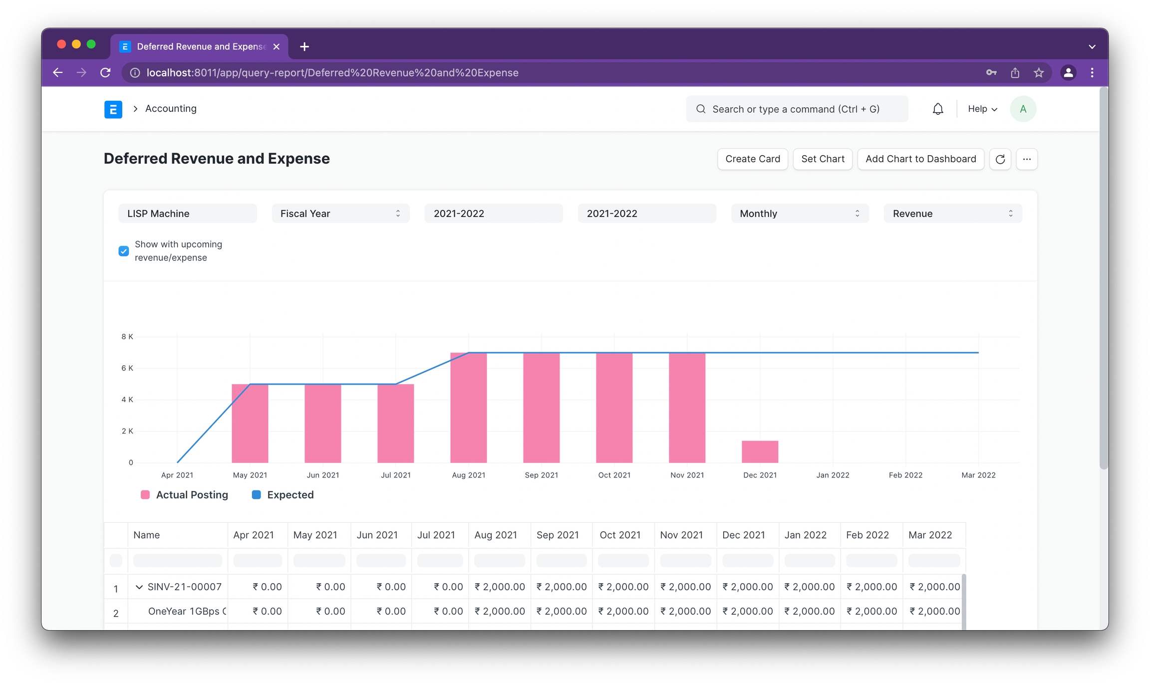The width and height of the screenshot is (1150, 685).
Task: Click the browser bookmark star icon
Action: (x=1039, y=73)
